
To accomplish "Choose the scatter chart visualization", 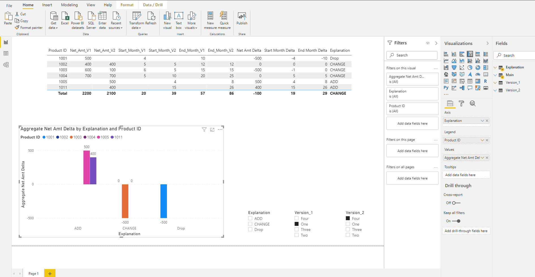I will 462,68.
